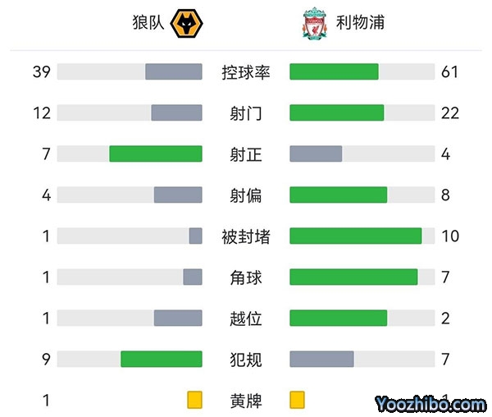Click the Wolves team crest icon
This screenshot has height=417, width=492.
[185, 23]
